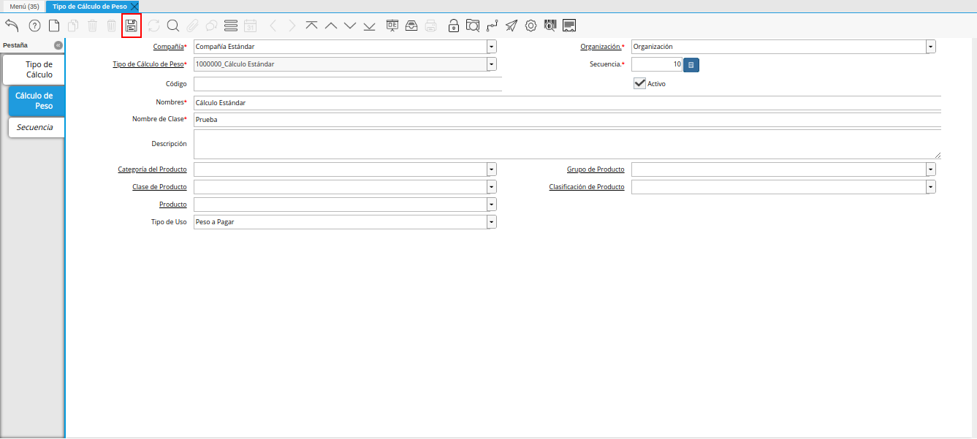
Task: Click the Nombres field with Cálculo Estándar
Action: pos(567,103)
